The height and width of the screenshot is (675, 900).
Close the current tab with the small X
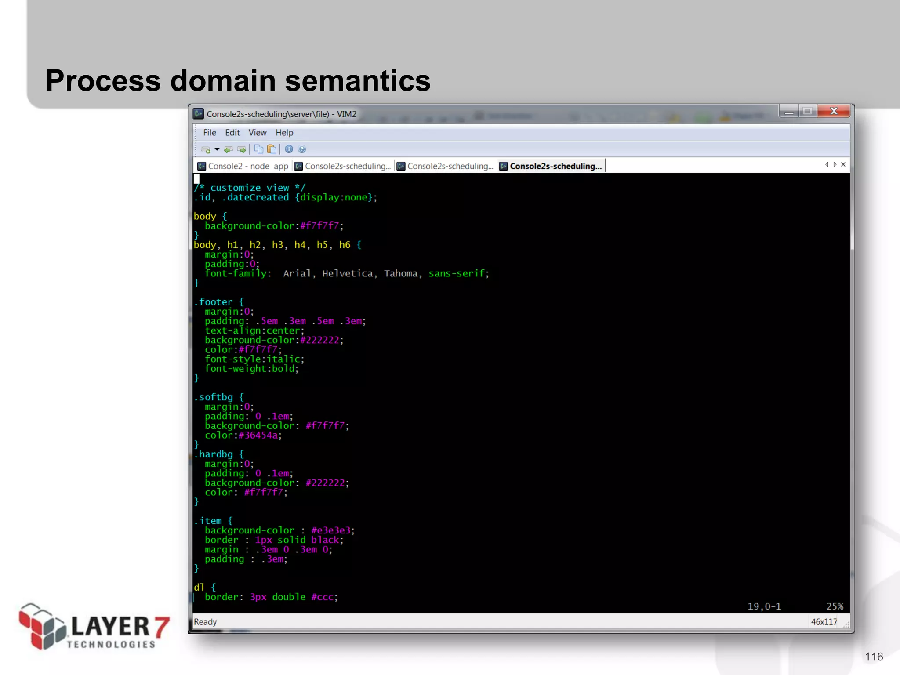[x=843, y=164]
